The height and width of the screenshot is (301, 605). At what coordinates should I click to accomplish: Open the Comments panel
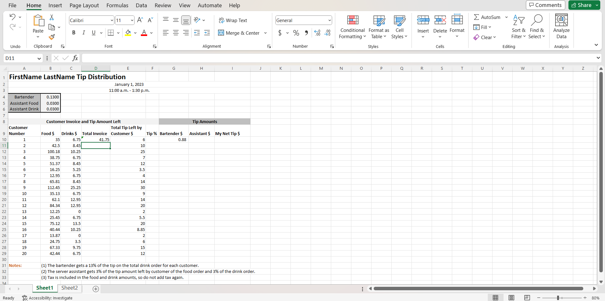tap(545, 5)
